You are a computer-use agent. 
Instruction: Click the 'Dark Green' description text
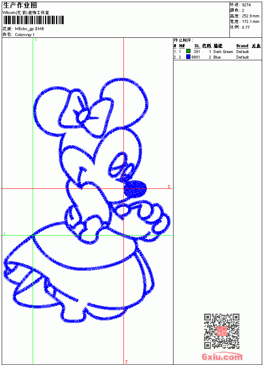223,52
